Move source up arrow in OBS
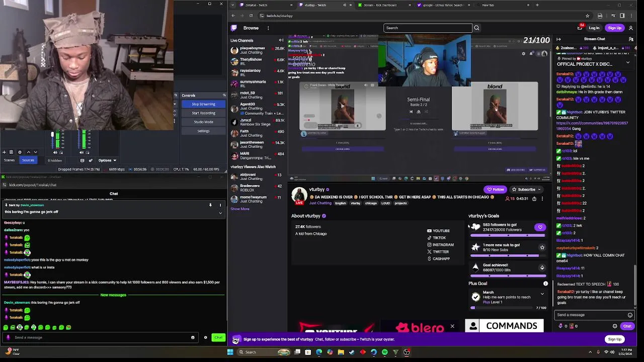The width and height of the screenshot is (644, 362). 28,152
